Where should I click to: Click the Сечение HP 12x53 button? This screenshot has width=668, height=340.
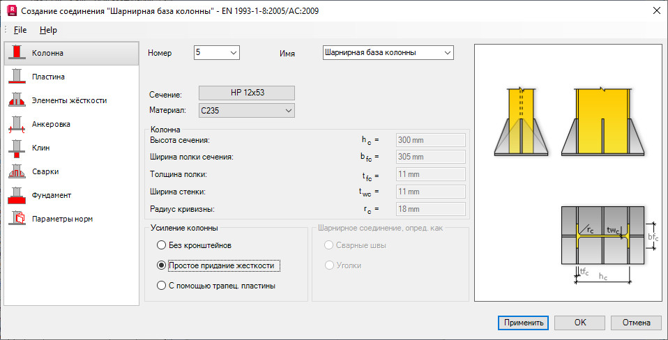[247, 93]
